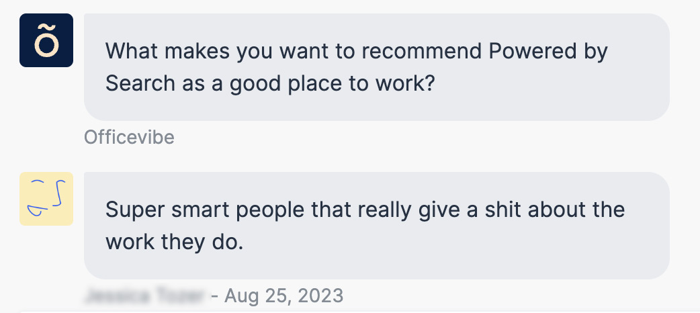This screenshot has height=313, width=700.
Task: Click the year 2023 in the date
Action: point(320,296)
